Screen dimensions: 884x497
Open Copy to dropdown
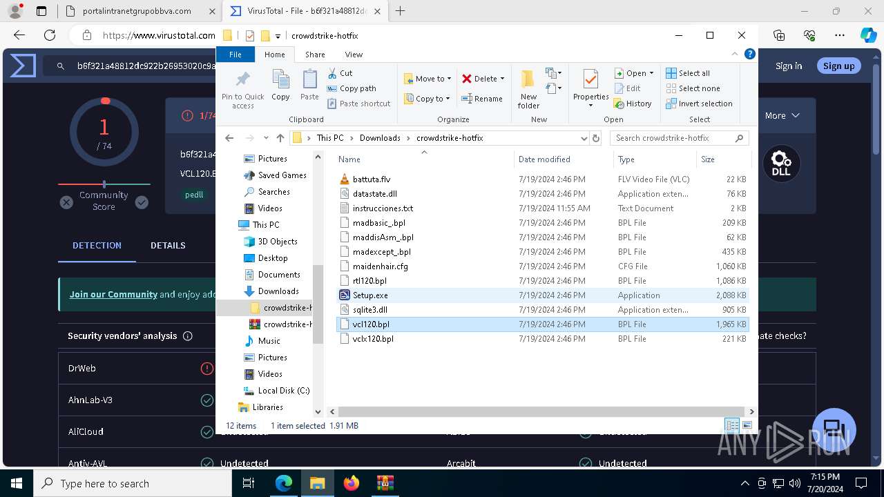[427, 99]
